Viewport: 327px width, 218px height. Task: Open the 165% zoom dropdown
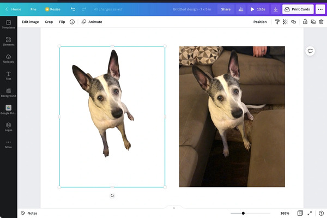pyautogui.click(x=284, y=213)
